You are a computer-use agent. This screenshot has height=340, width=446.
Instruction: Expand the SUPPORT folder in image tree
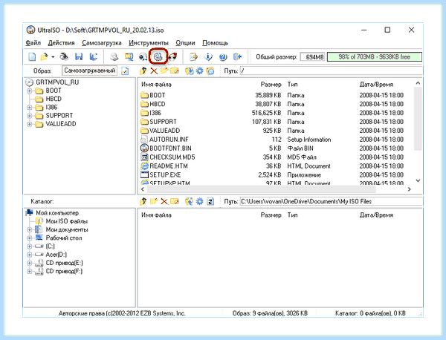click(29, 116)
